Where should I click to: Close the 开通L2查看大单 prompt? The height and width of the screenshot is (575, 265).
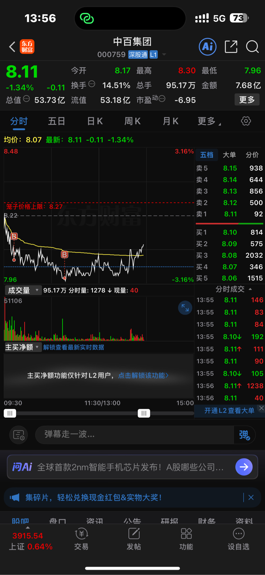tap(262, 408)
